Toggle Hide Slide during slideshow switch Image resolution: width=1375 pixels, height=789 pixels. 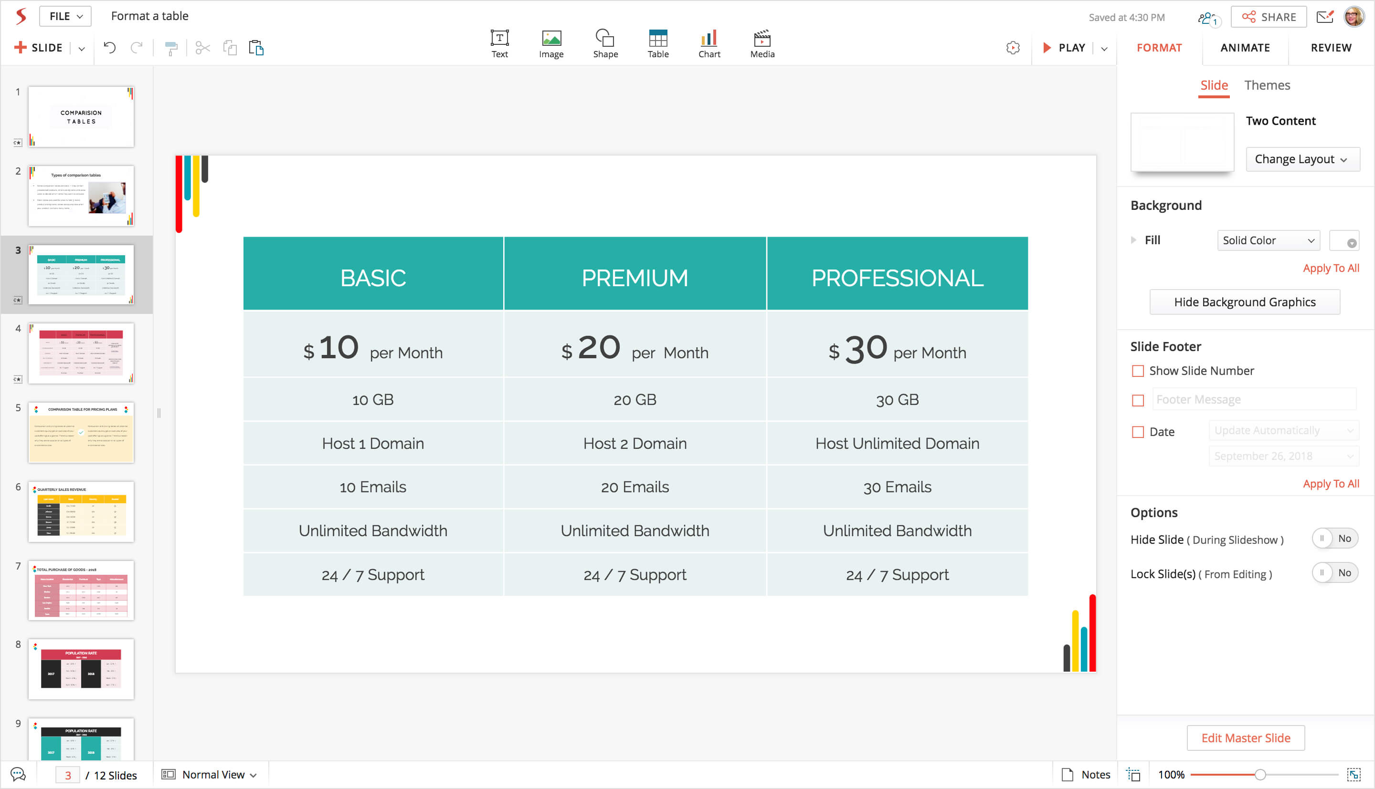coord(1334,538)
